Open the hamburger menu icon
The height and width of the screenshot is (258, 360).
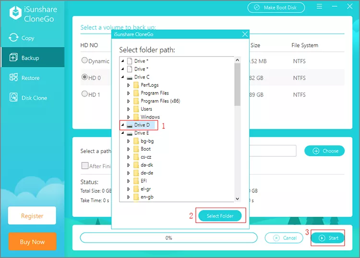319,6
